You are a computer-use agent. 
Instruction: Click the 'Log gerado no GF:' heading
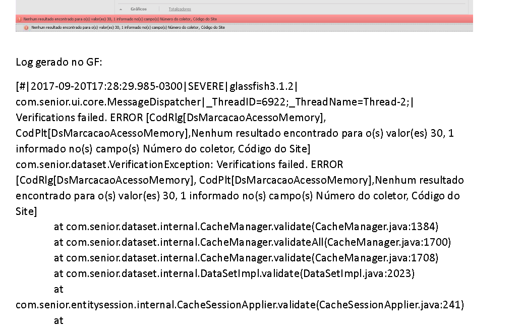pyautogui.click(x=60, y=63)
